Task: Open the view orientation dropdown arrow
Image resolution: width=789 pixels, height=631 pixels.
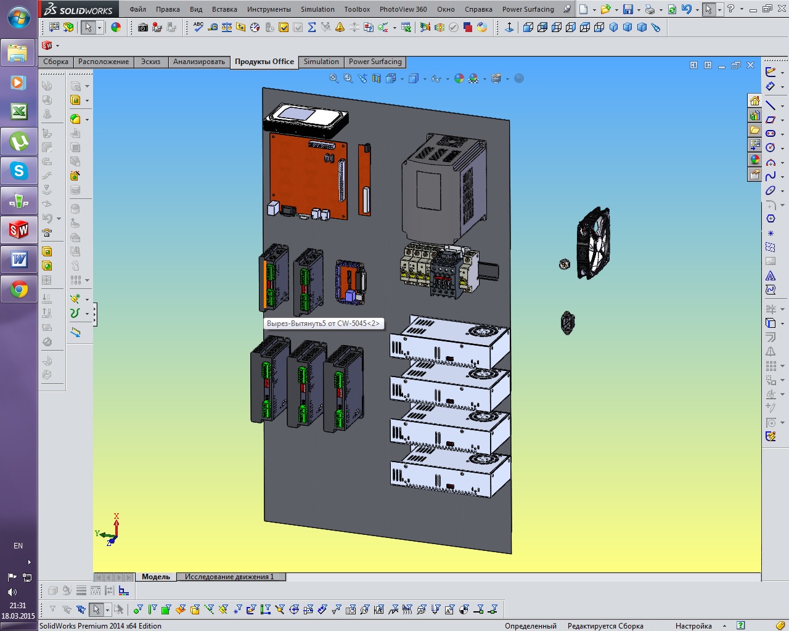Action: pos(402,79)
